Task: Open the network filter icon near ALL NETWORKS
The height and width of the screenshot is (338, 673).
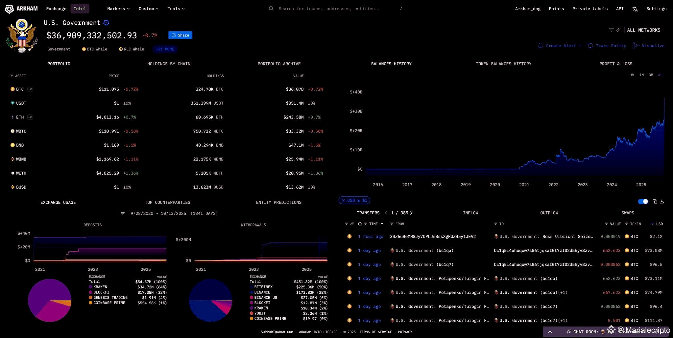Action: tap(612, 30)
